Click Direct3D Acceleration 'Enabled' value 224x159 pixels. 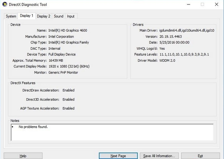(x=68, y=99)
